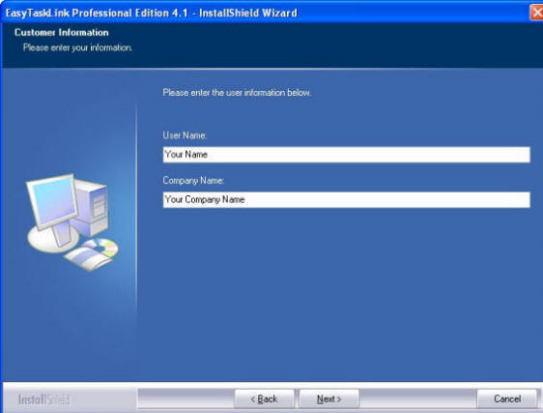Click 'Your Company Name' text in the field

click(x=205, y=199)
